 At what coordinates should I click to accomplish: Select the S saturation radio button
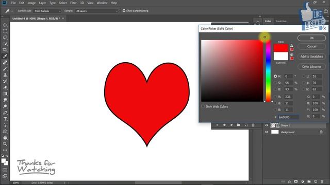[x=275, y=83]
